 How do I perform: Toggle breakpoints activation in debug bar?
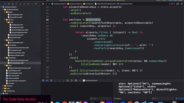47,80
